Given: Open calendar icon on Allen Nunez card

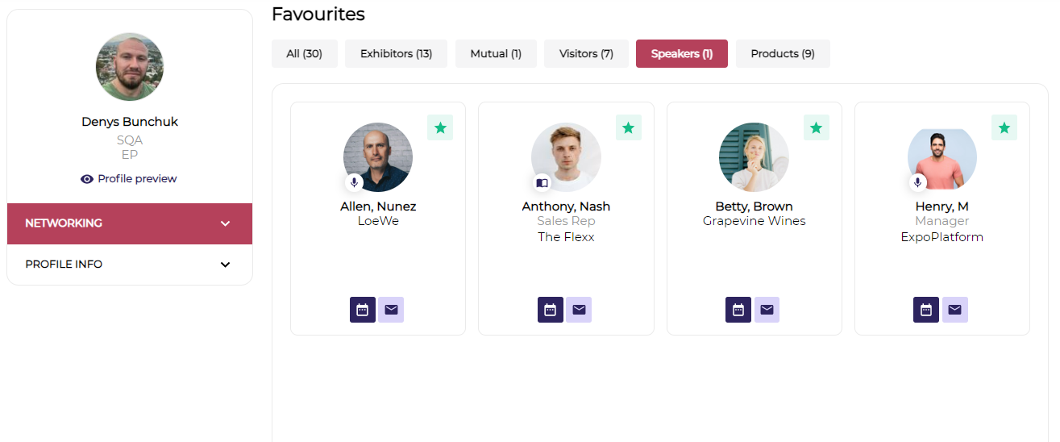Looking at the screenshot, I should pyautogui.click(x=363, y=310).
